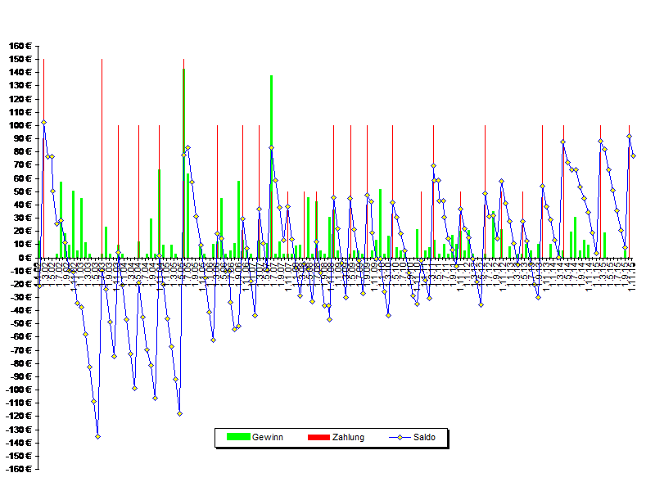
Task: Pick the highest Saldo marker above 100 €
Action: point(44,122)
